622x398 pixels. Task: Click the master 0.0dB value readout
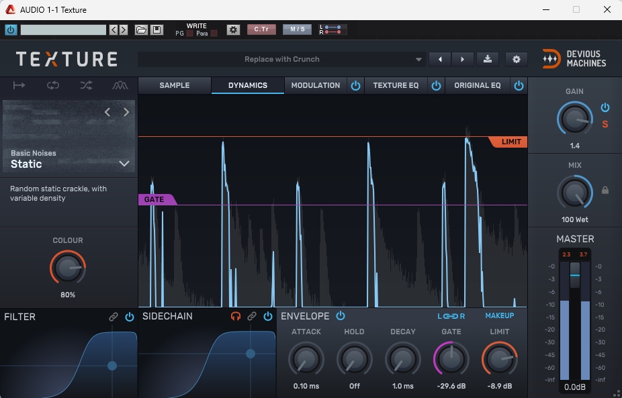(575, 387)
